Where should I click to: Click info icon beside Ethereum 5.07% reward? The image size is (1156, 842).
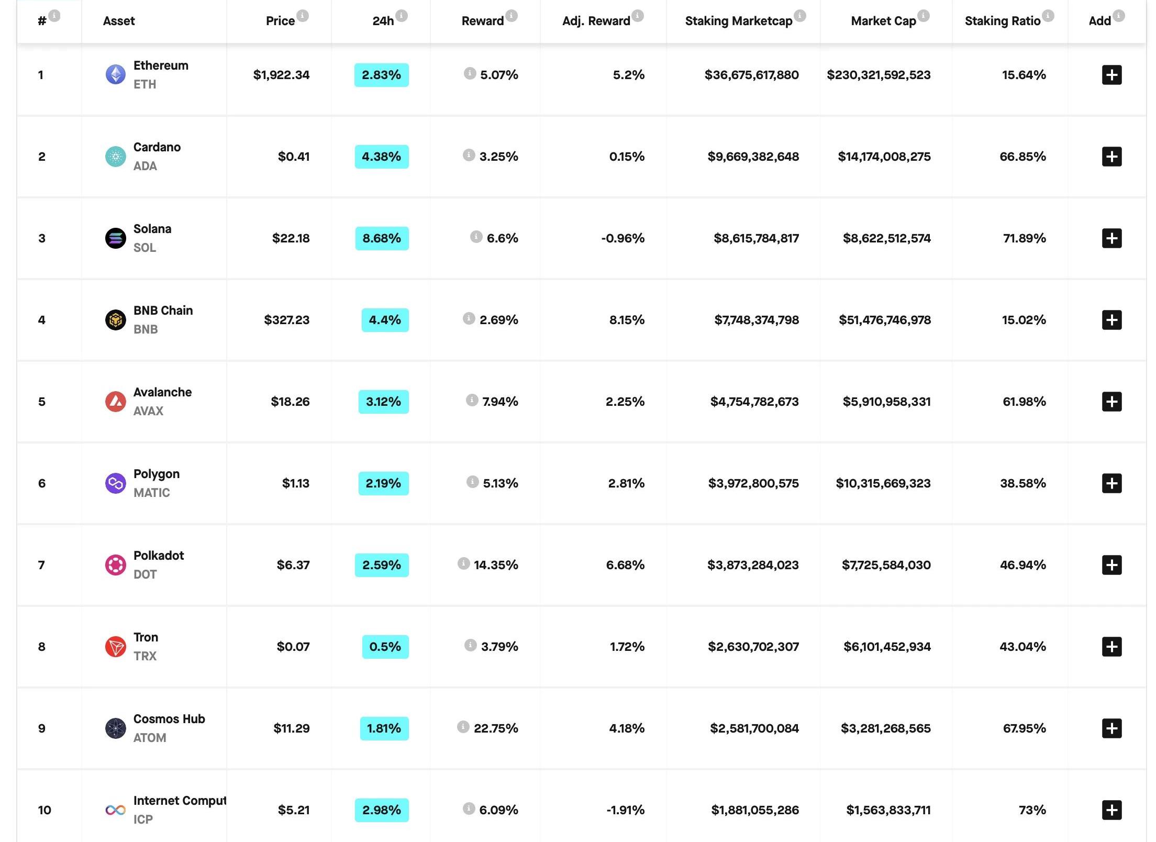tap(470, 73)
